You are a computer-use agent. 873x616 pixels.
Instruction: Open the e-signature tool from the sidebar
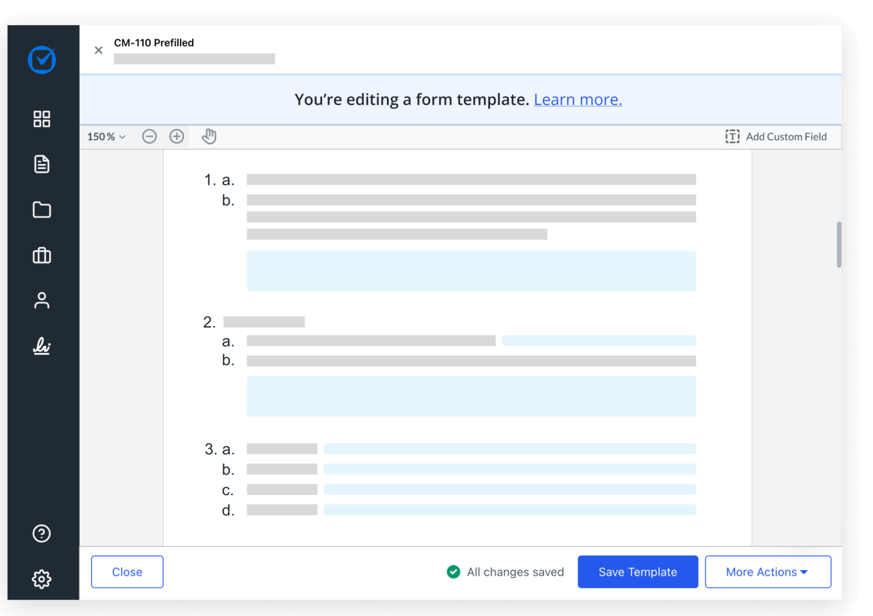41,346
